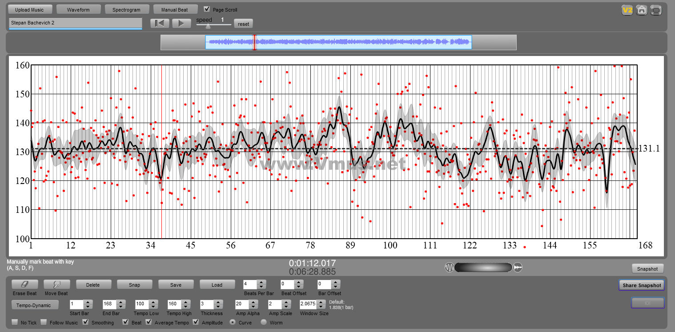The width and height of the screenshot is (675, 332).
Task: Open Upload Music
Action: pyautogui.click(x=29, y=9)
